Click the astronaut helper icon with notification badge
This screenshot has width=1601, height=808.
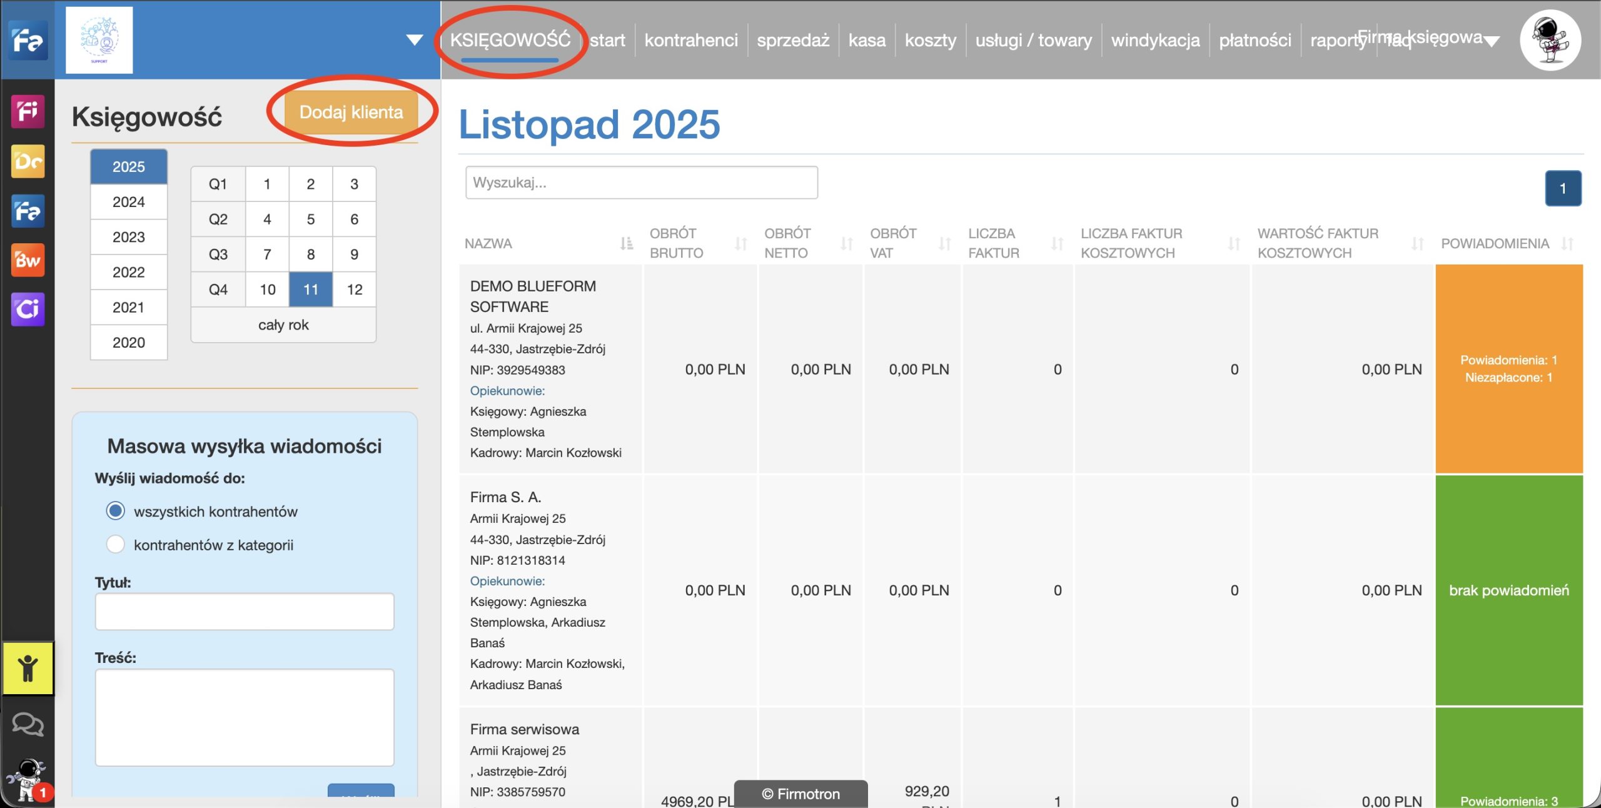28,780
